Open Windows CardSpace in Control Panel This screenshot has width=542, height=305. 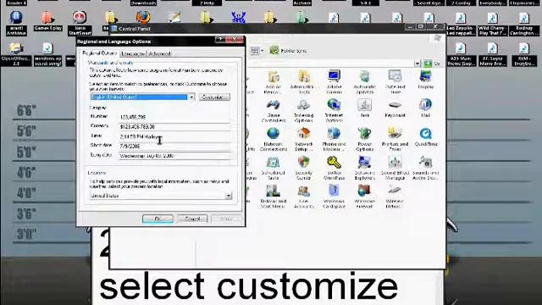334,197
